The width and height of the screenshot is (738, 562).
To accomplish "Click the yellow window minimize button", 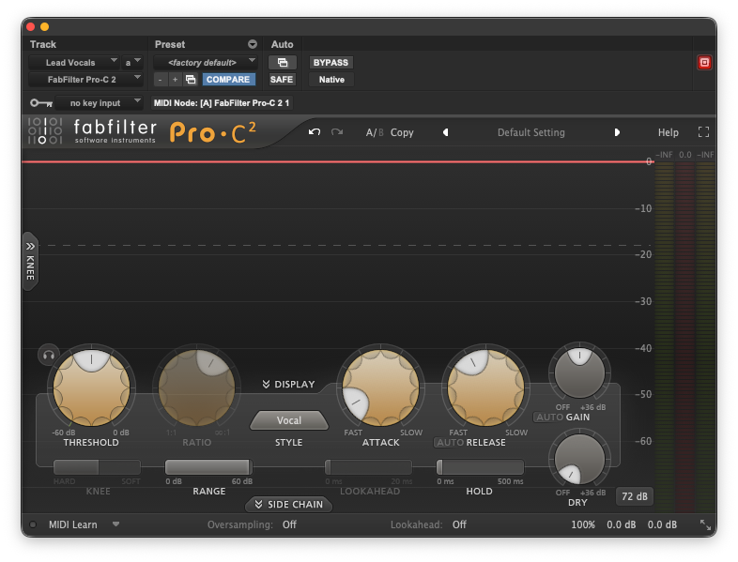I will click(45, 27).
